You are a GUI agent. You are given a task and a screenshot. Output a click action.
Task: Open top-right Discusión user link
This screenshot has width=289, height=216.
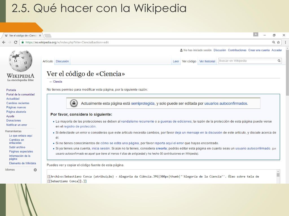coord(220,50)
